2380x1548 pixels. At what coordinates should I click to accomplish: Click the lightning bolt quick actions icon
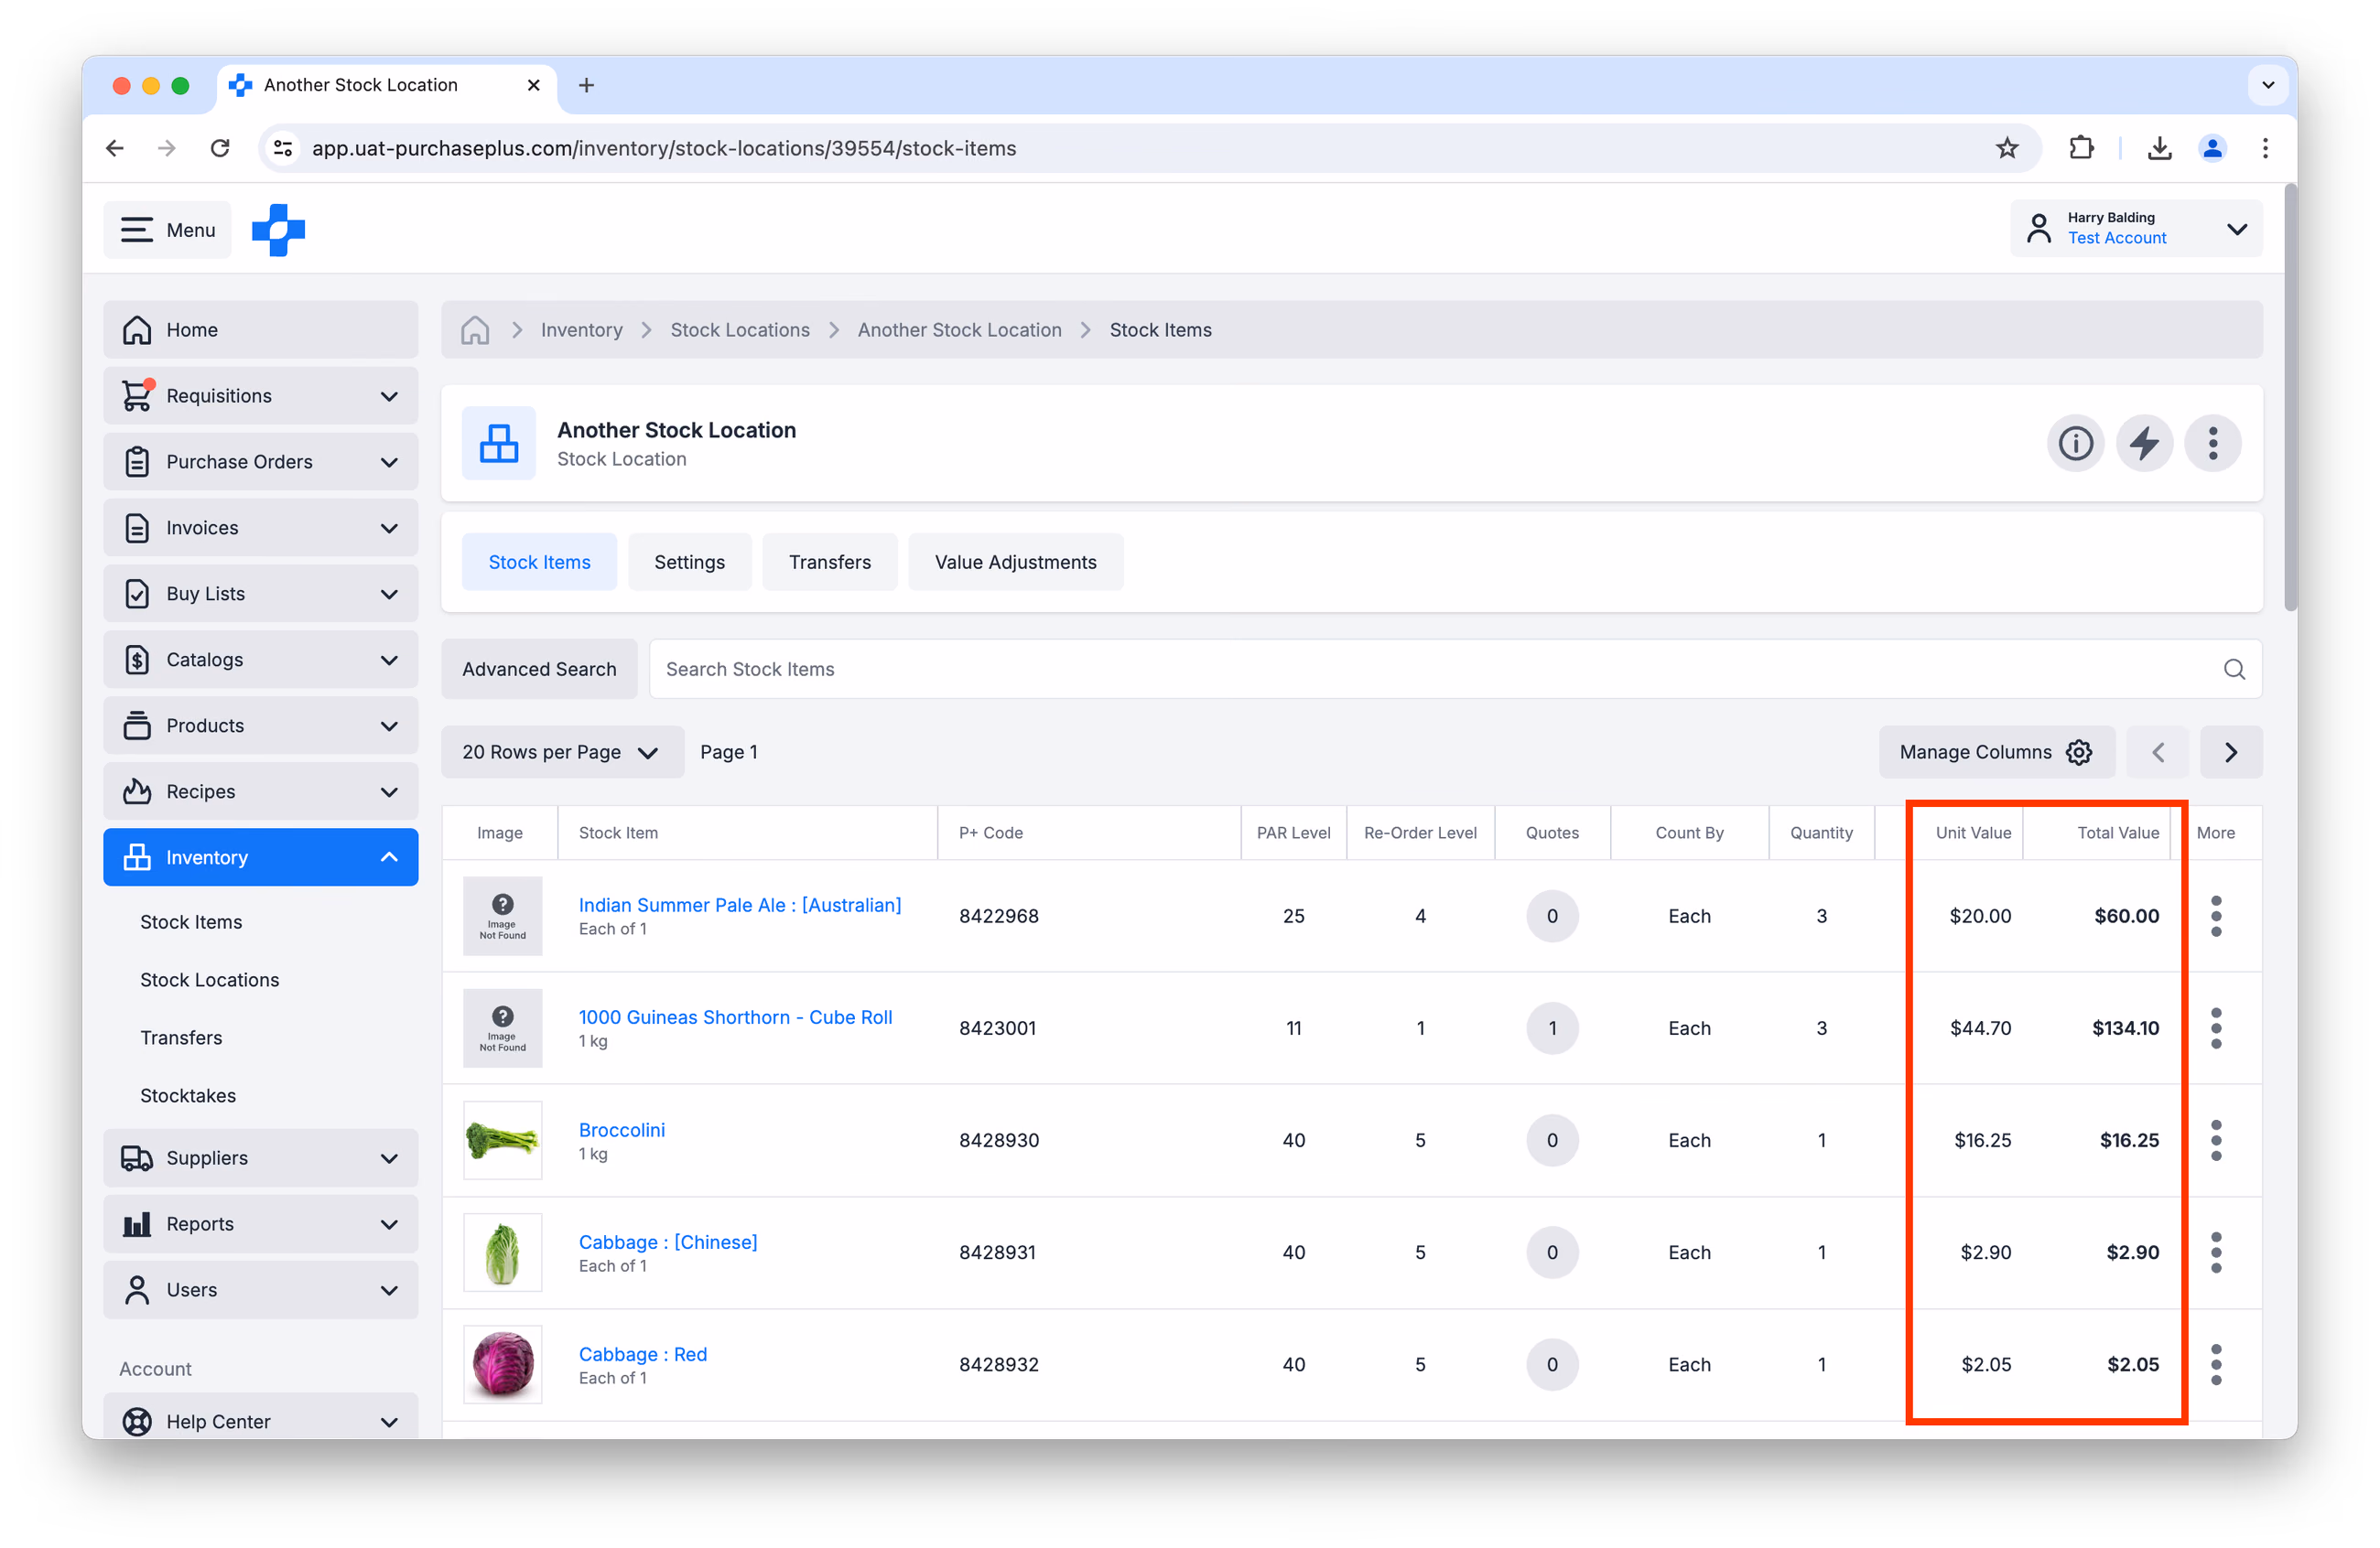pos(2144,443)
